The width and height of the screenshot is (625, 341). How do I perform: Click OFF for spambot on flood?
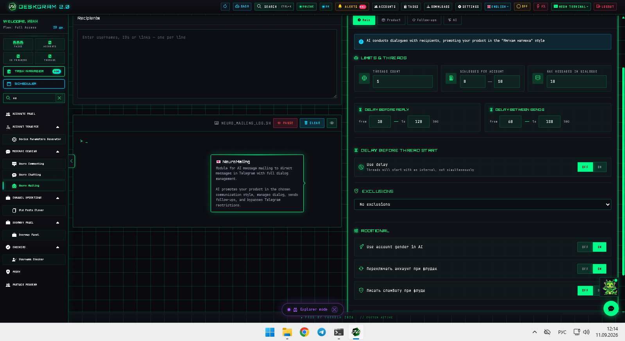(x=585, y=291)
